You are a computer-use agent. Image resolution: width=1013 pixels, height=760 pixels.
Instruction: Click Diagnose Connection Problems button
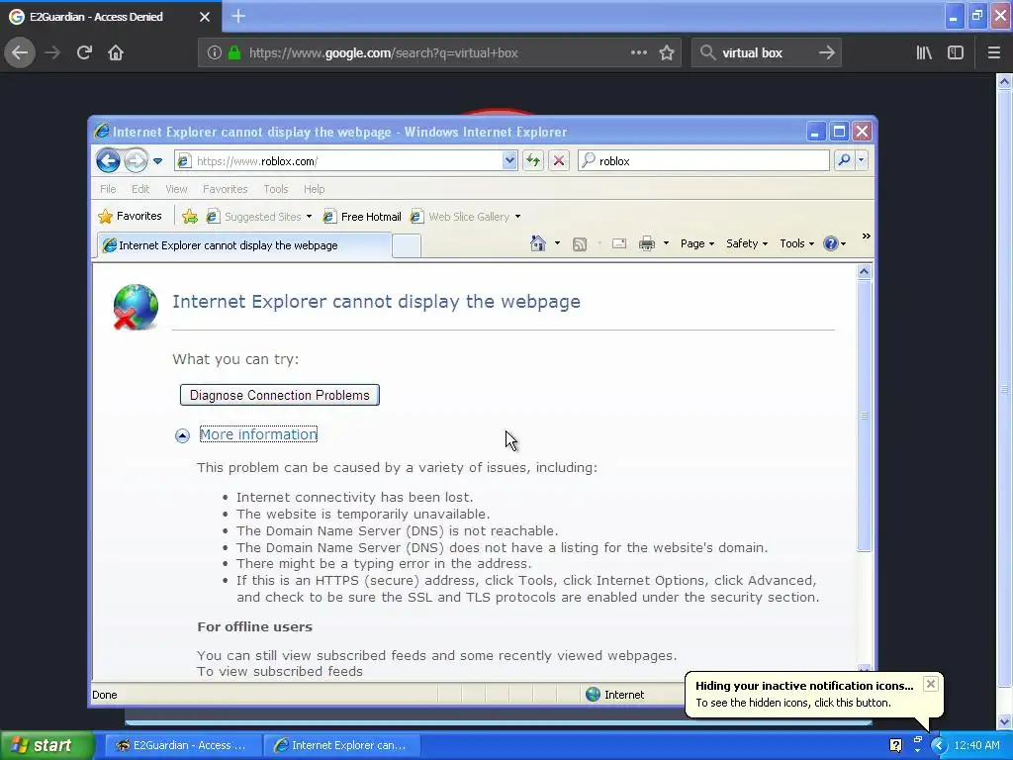click(x=280, y=395)
